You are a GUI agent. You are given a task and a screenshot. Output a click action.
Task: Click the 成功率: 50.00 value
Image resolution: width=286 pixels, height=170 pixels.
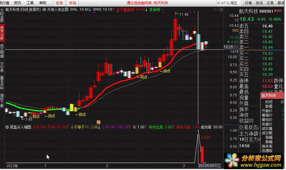tap(212, 127)
